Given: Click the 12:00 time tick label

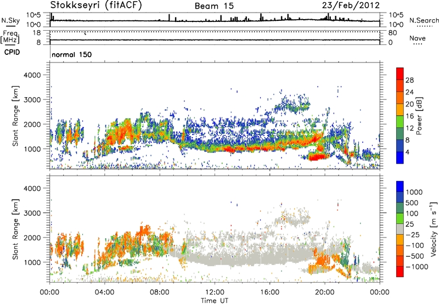Looking at the screenshot, I should point(215,292).
